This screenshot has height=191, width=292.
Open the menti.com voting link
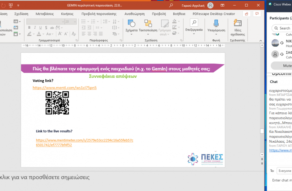(x=64, y=88)
